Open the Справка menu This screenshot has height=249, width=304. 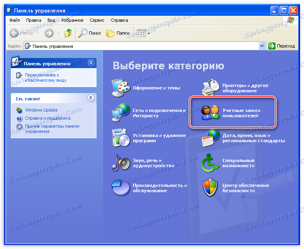point(119,20)
